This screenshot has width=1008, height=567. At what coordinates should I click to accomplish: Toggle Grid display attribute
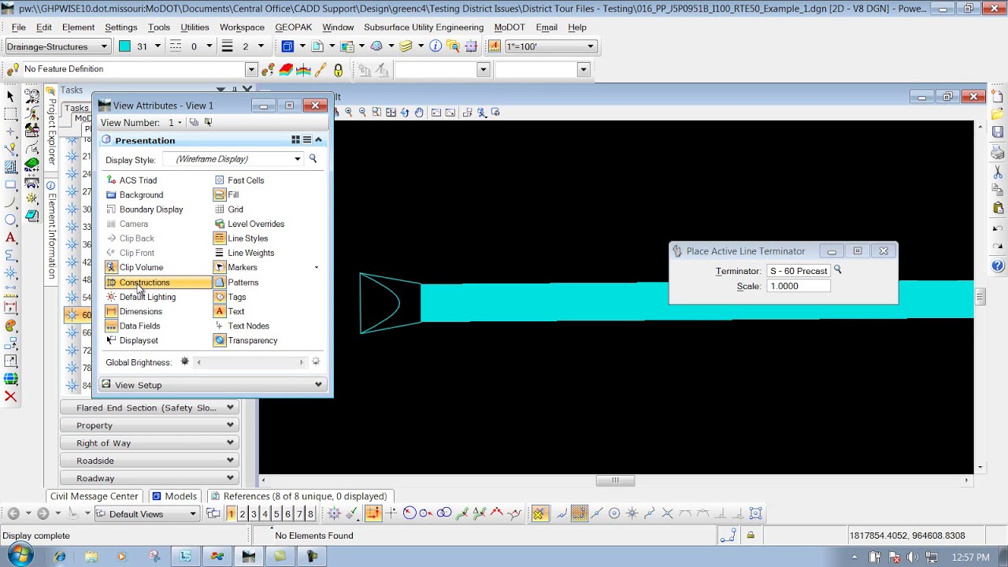pyautogui.click(x=229, y=209)
